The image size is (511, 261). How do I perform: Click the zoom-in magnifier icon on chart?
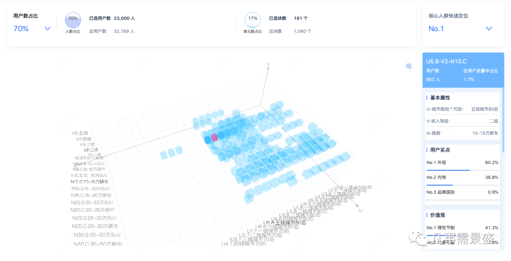coord(409,67)
